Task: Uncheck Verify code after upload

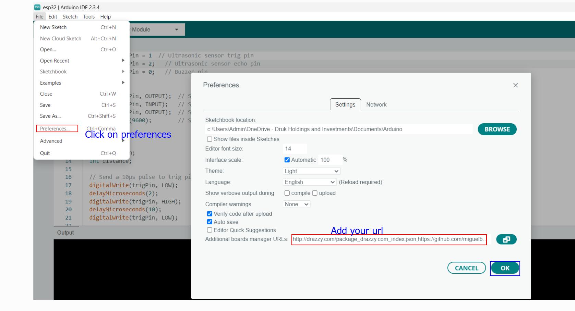Action: tap(209, 214)
